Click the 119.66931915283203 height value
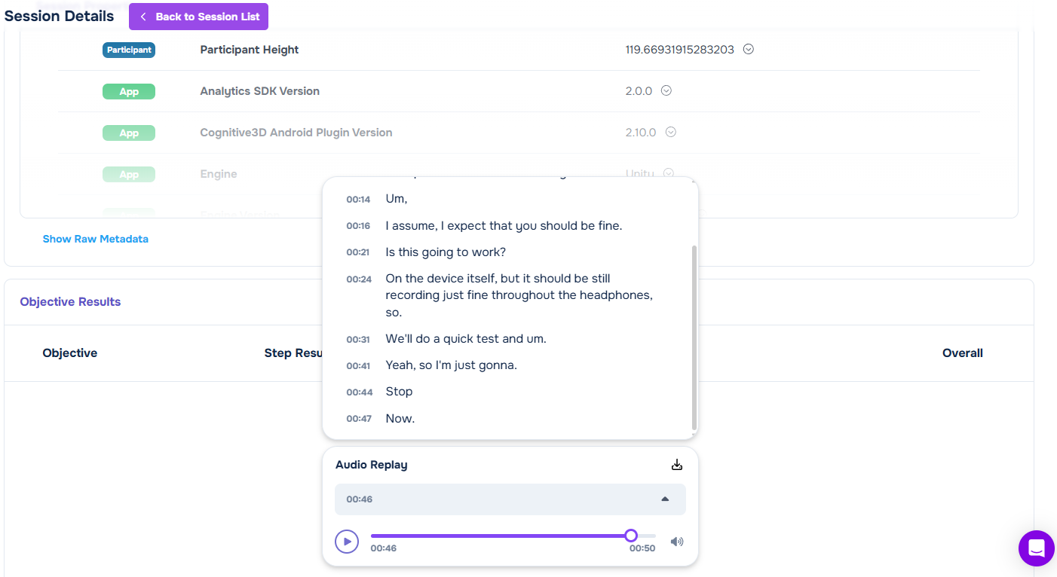The height and width of the screenshot is (577, 1057). point(680,50)
